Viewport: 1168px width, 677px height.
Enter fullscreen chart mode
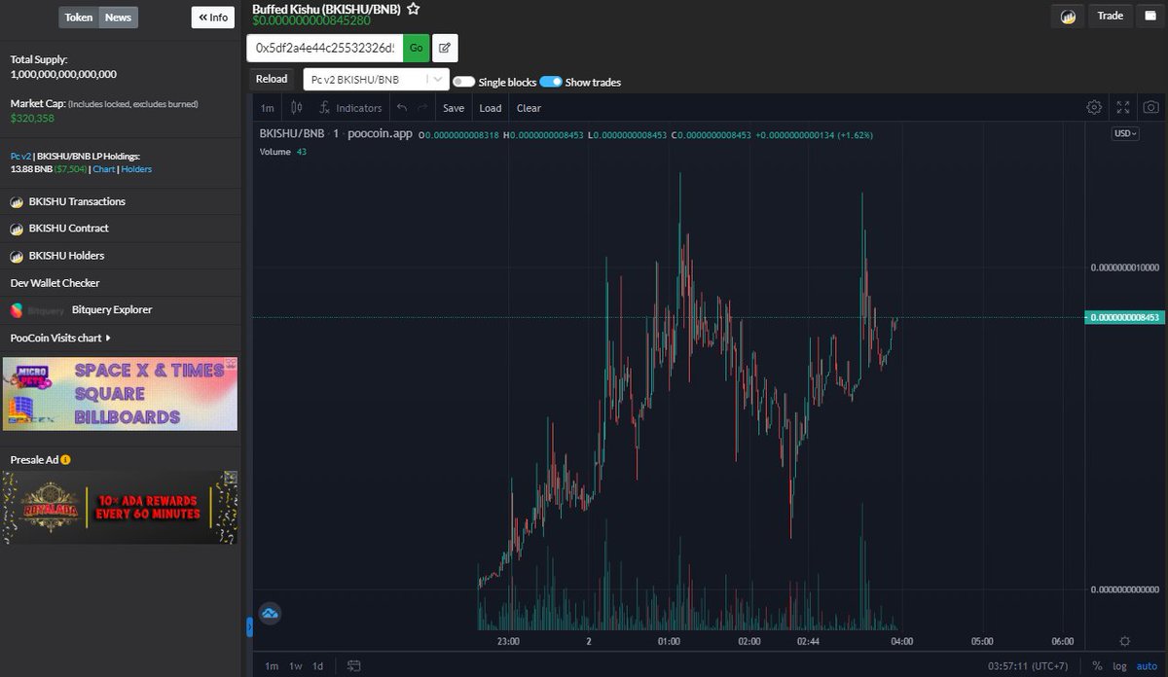coord(1123,107)
